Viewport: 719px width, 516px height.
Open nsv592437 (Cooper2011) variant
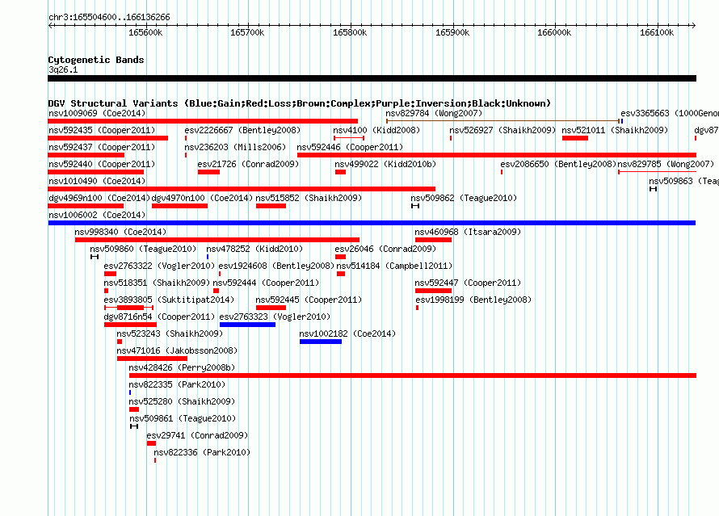(102, 147)
